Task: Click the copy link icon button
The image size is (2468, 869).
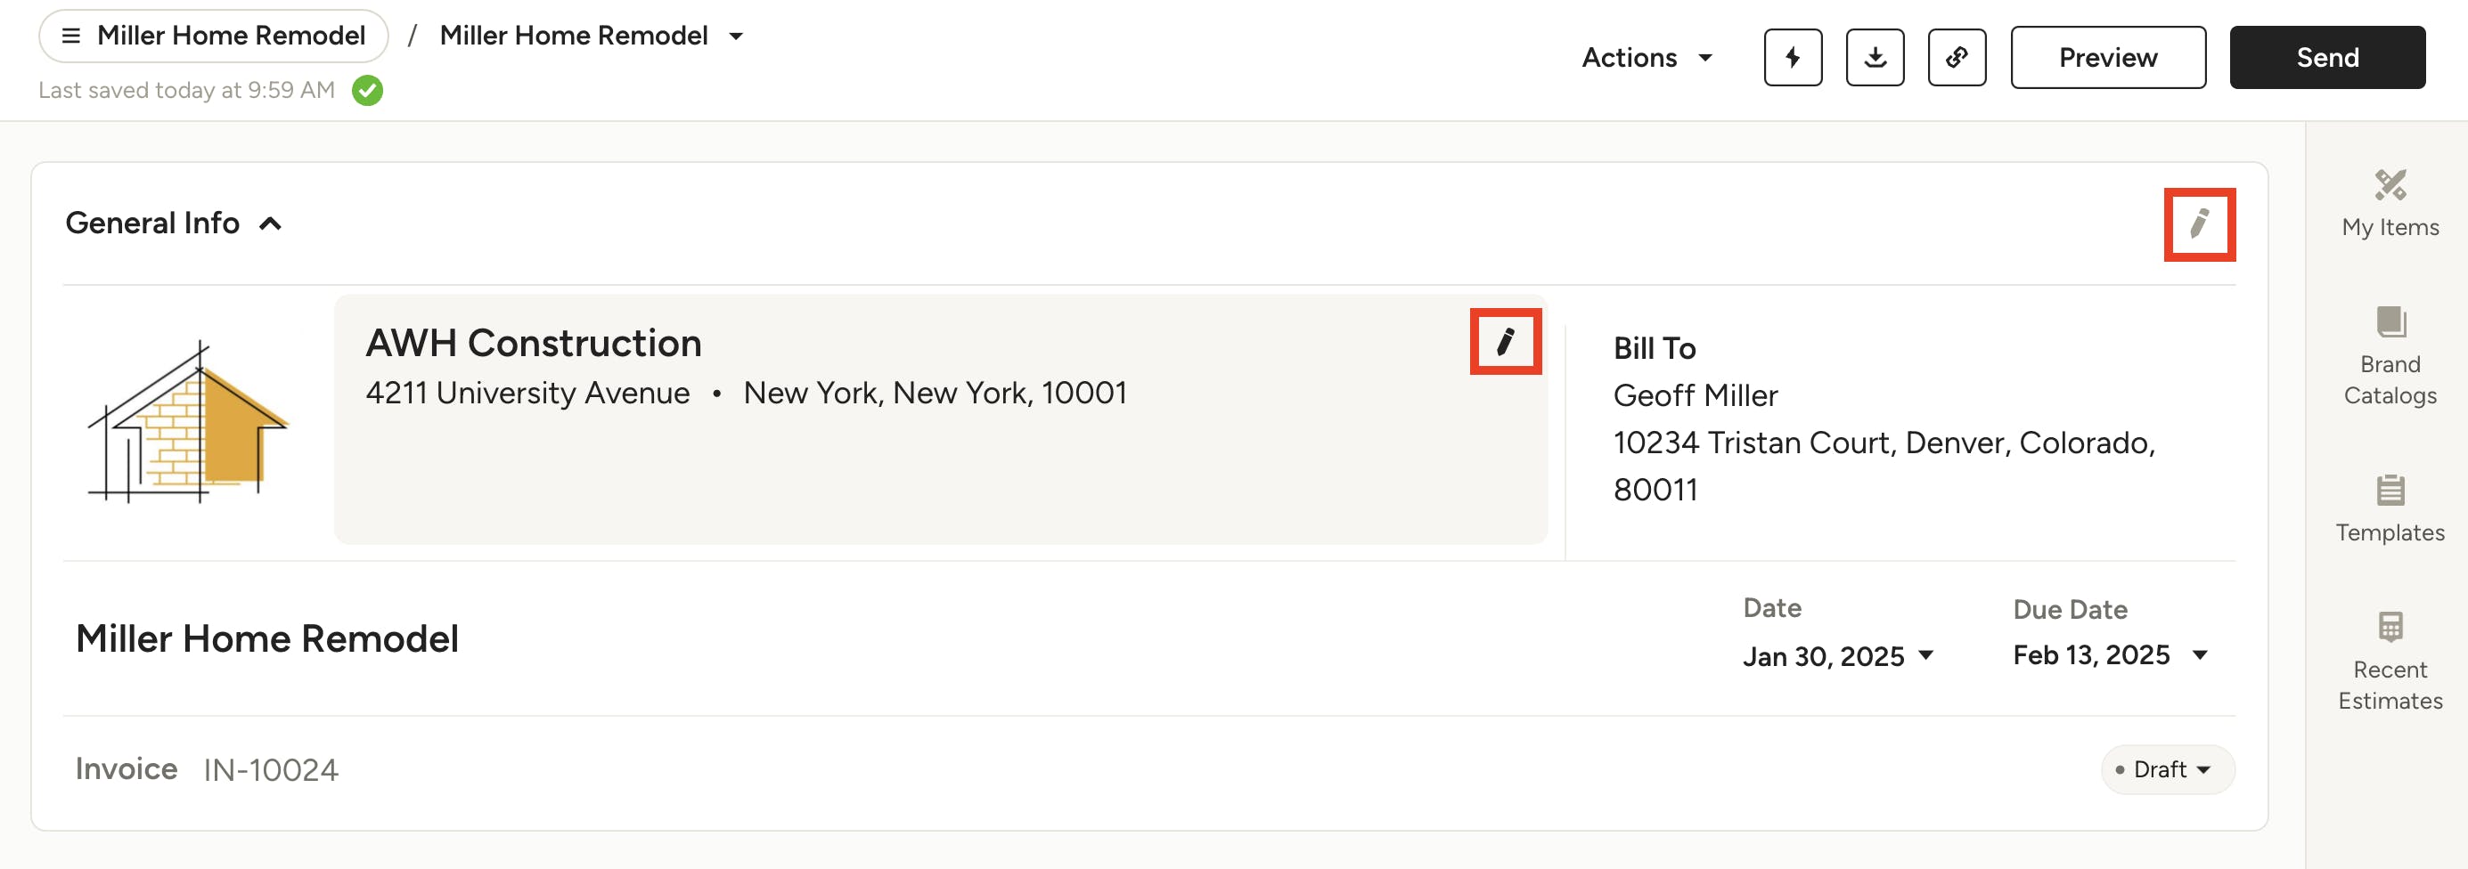Action: [x=1957, y=57]
